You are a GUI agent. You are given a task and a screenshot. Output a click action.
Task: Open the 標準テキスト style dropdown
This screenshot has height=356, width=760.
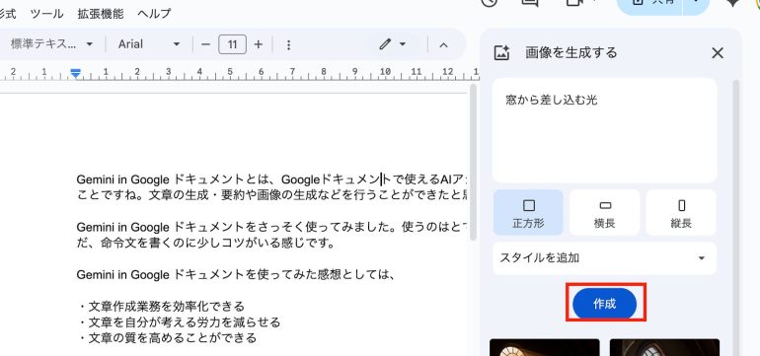pos(51,44)
